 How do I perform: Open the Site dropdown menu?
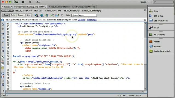[x=38, y=2]
